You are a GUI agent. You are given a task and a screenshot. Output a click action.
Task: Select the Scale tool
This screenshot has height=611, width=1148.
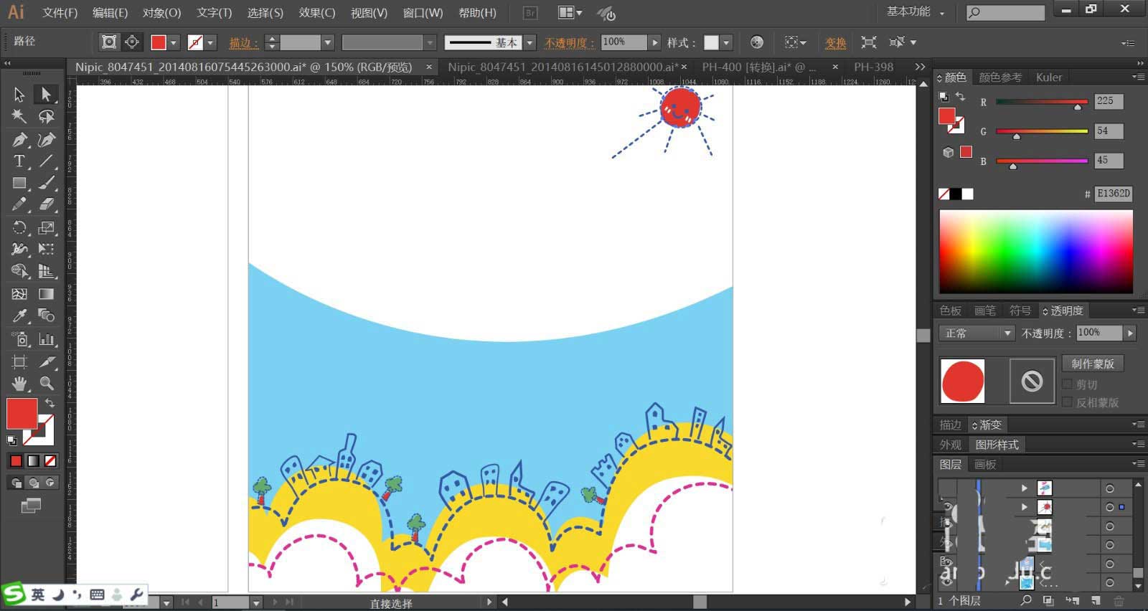(47, 228)
